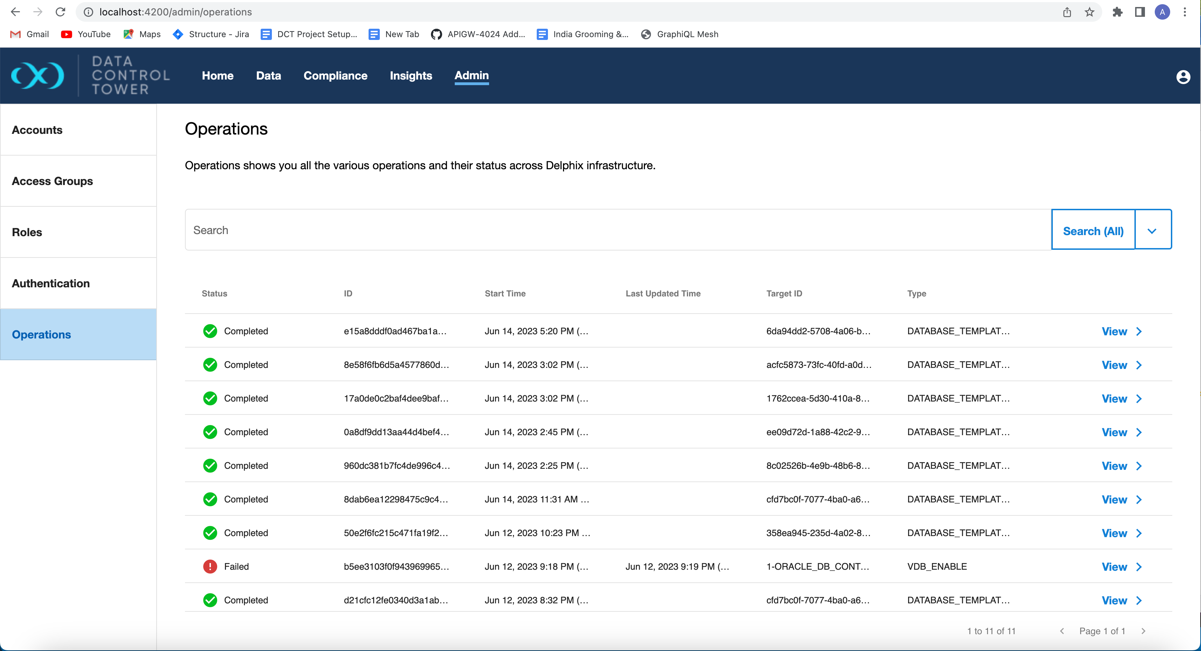The width and height of the screenshot is (1201, 651).
Task: Click the red Failed status icon
Action: point(210,567)
